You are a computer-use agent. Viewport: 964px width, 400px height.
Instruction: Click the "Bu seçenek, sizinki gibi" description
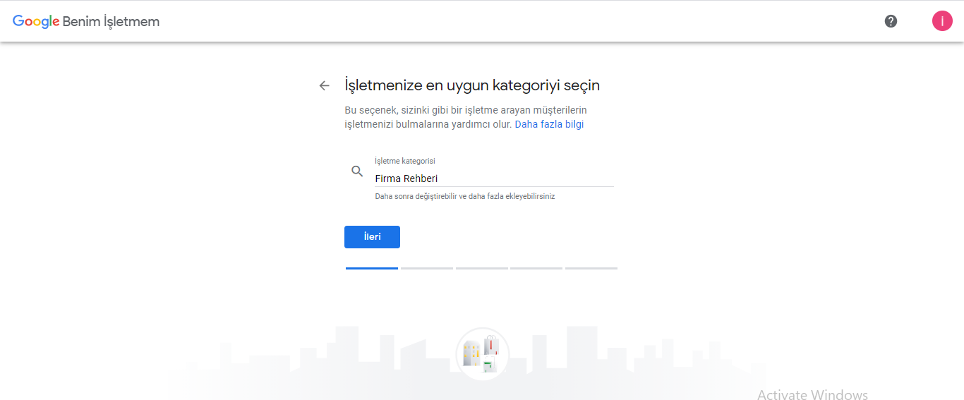[x=465, y=111]
